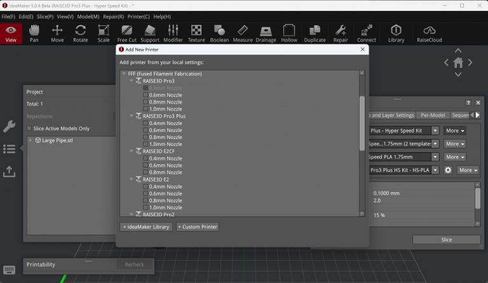Click the printer list scroll down arrow

coord(362,214)
